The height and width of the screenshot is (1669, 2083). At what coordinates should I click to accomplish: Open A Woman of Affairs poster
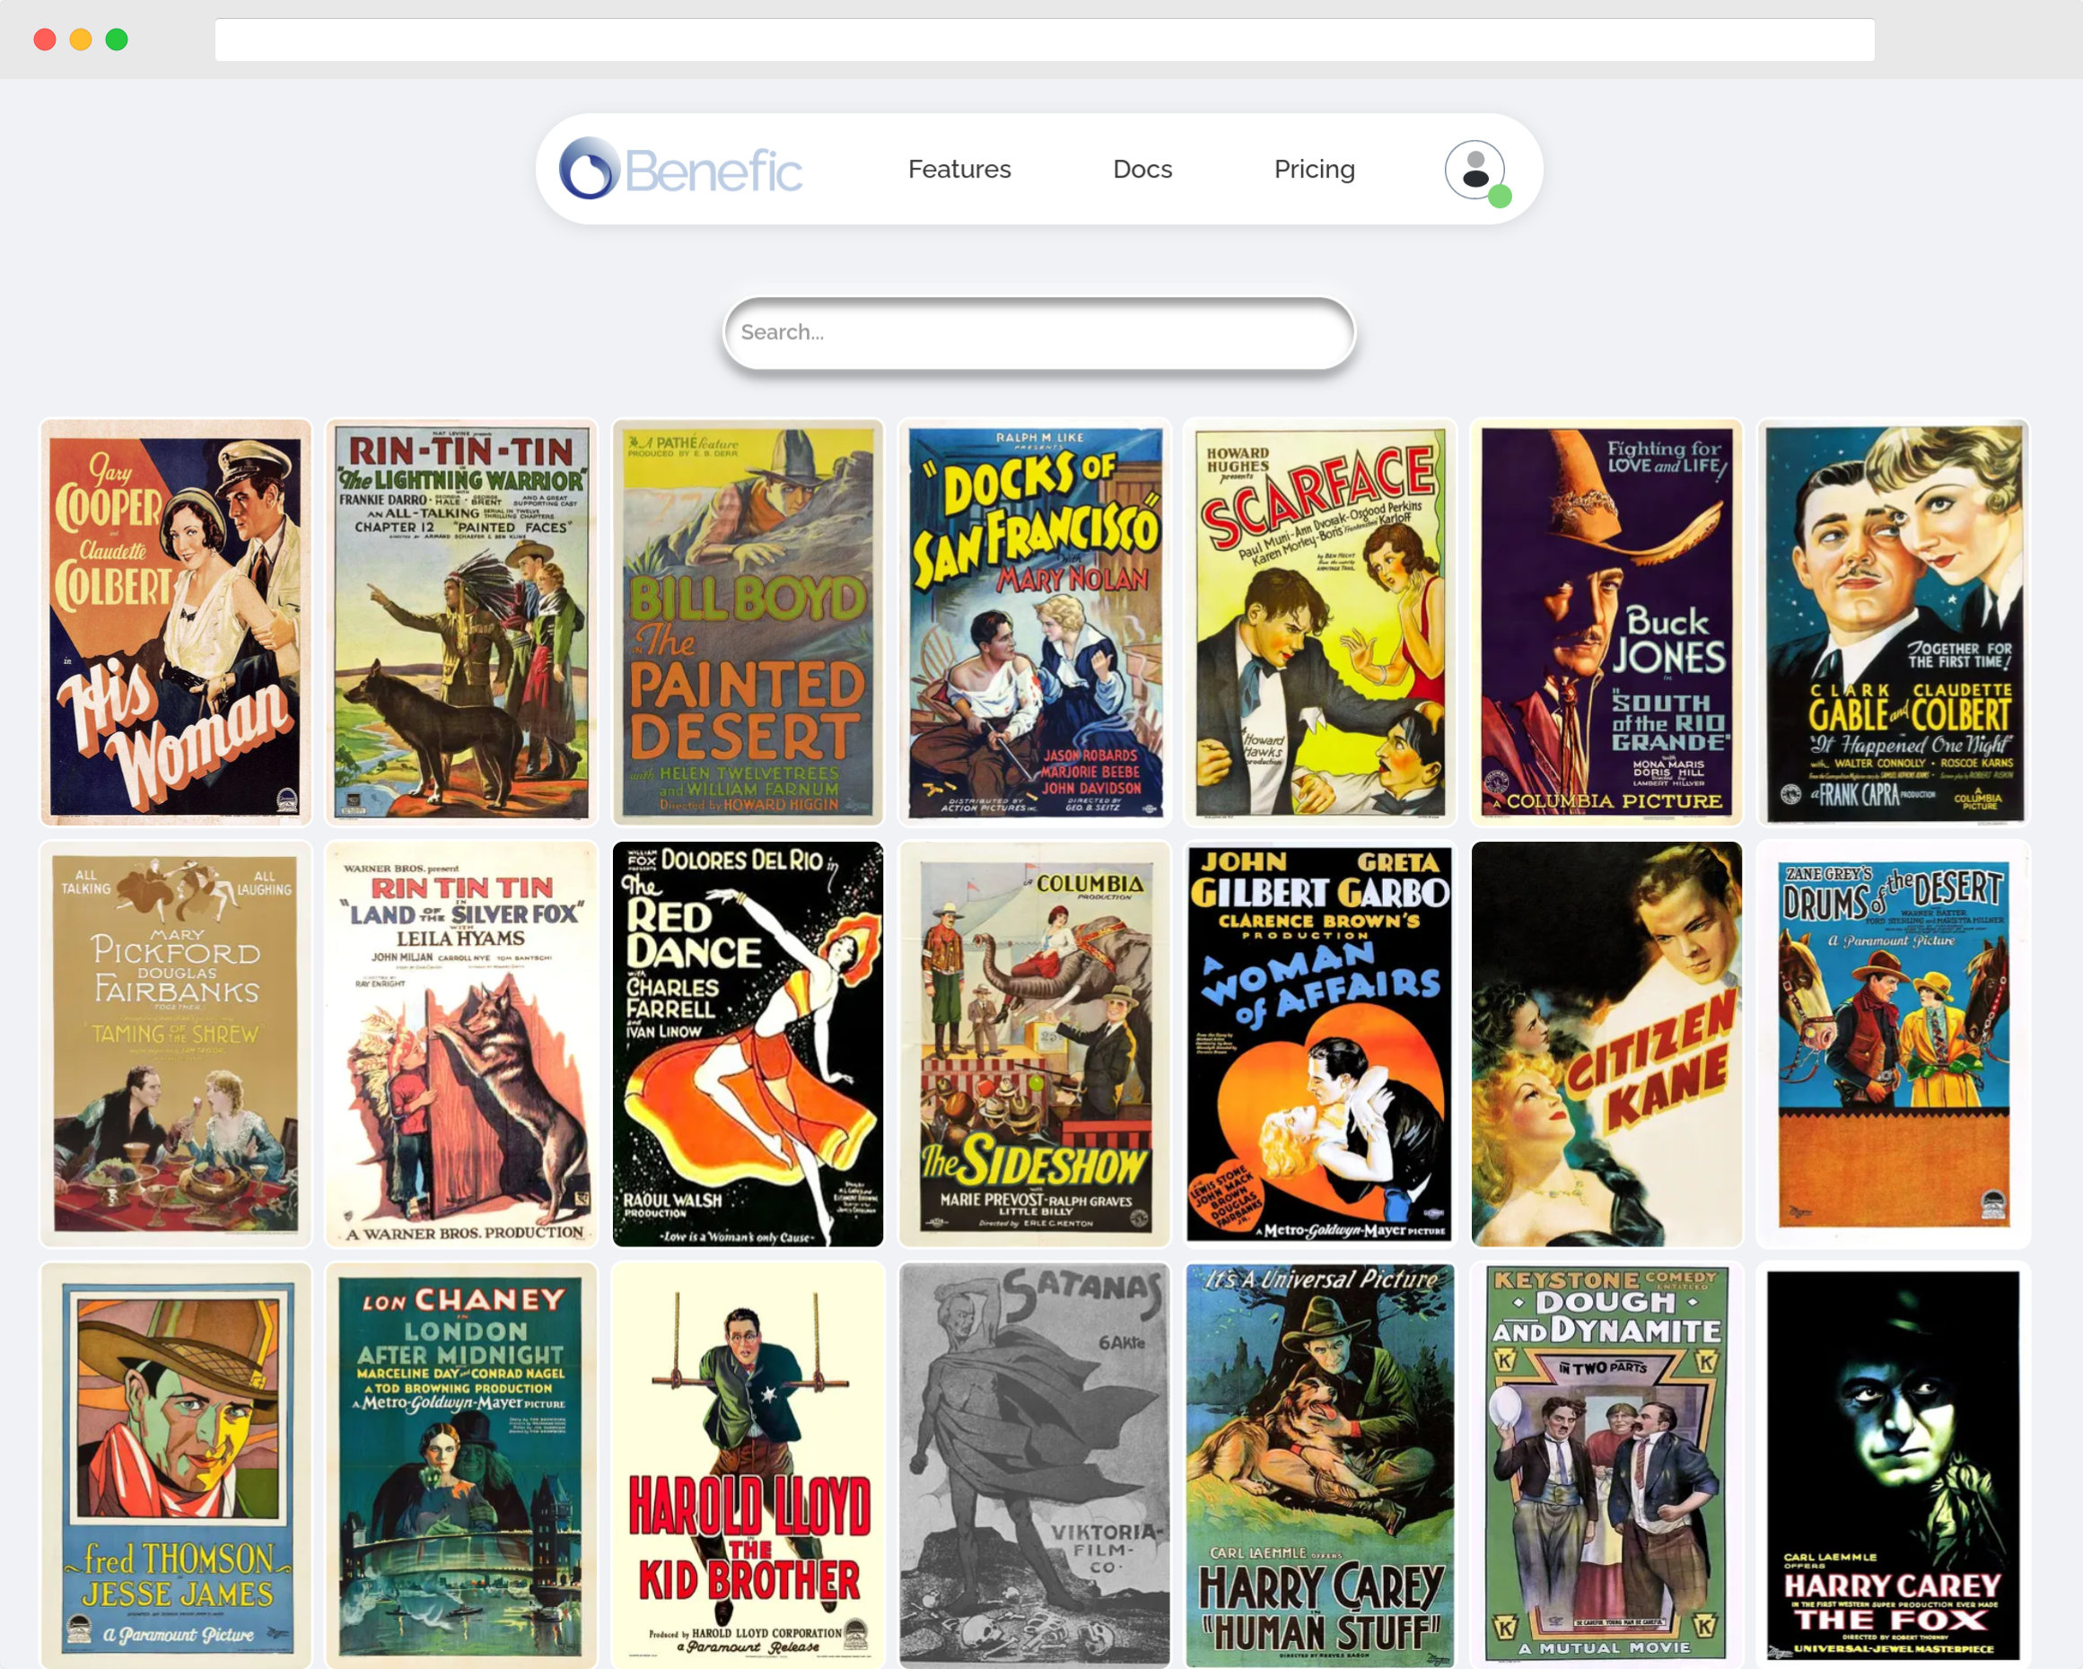pos(1320,1044)
